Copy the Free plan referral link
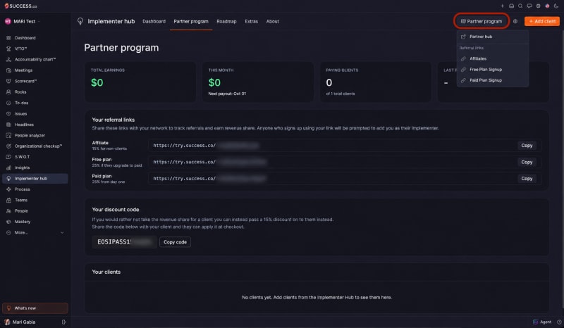This screenshot has height=328, width=564. tap(527, 162)
